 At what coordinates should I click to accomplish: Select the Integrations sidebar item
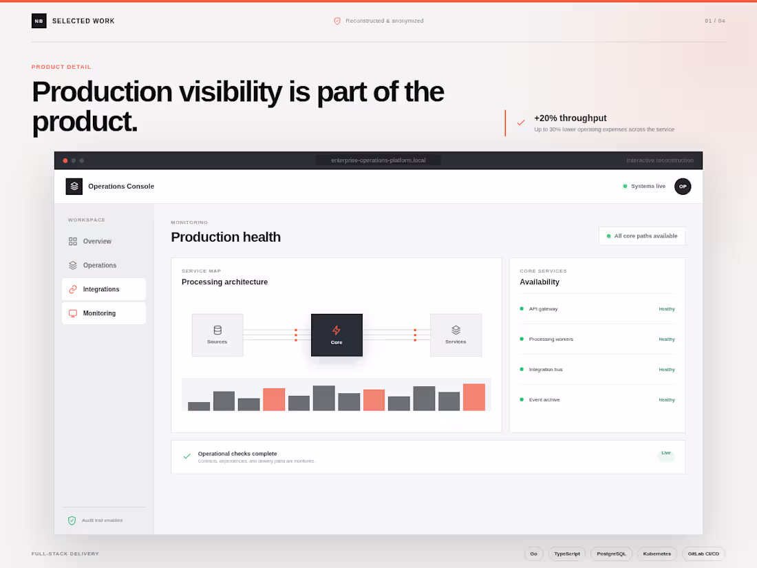104,289
